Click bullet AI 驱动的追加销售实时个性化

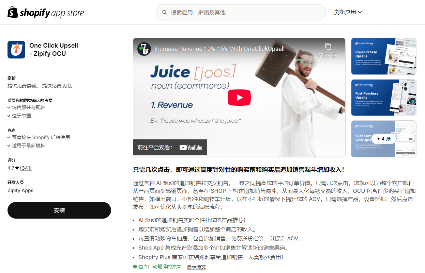pyautogui.click(x=192, y=220)
